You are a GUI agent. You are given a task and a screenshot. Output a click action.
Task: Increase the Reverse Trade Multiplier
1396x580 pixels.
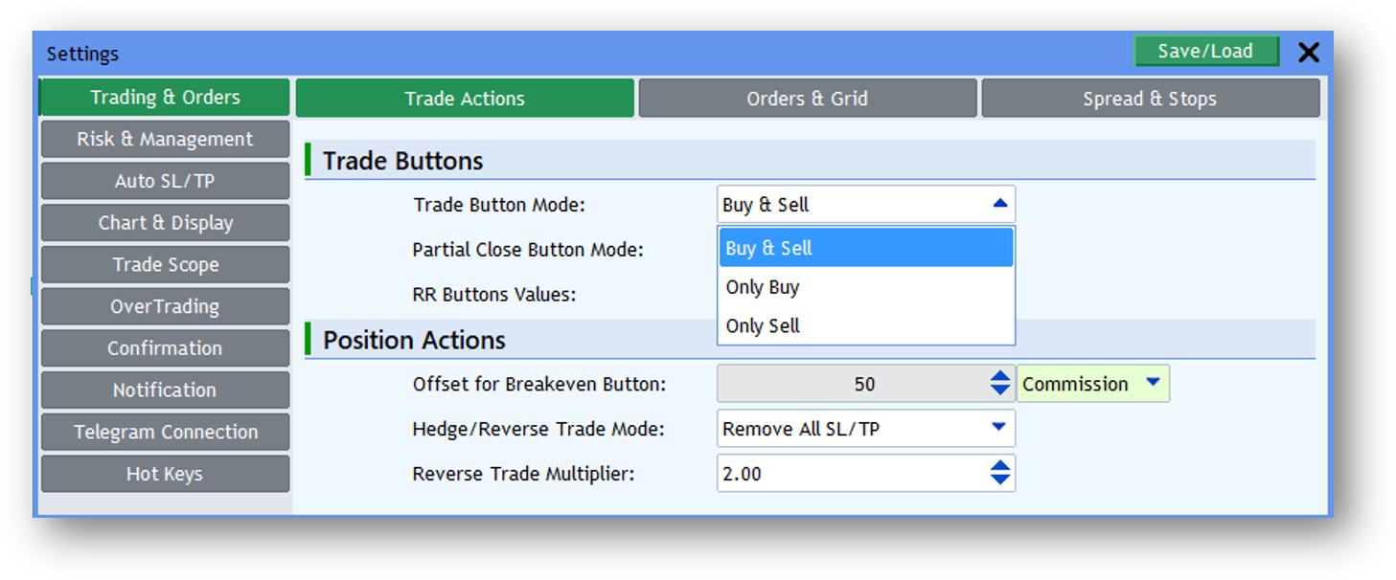[x=1000, y=466]
